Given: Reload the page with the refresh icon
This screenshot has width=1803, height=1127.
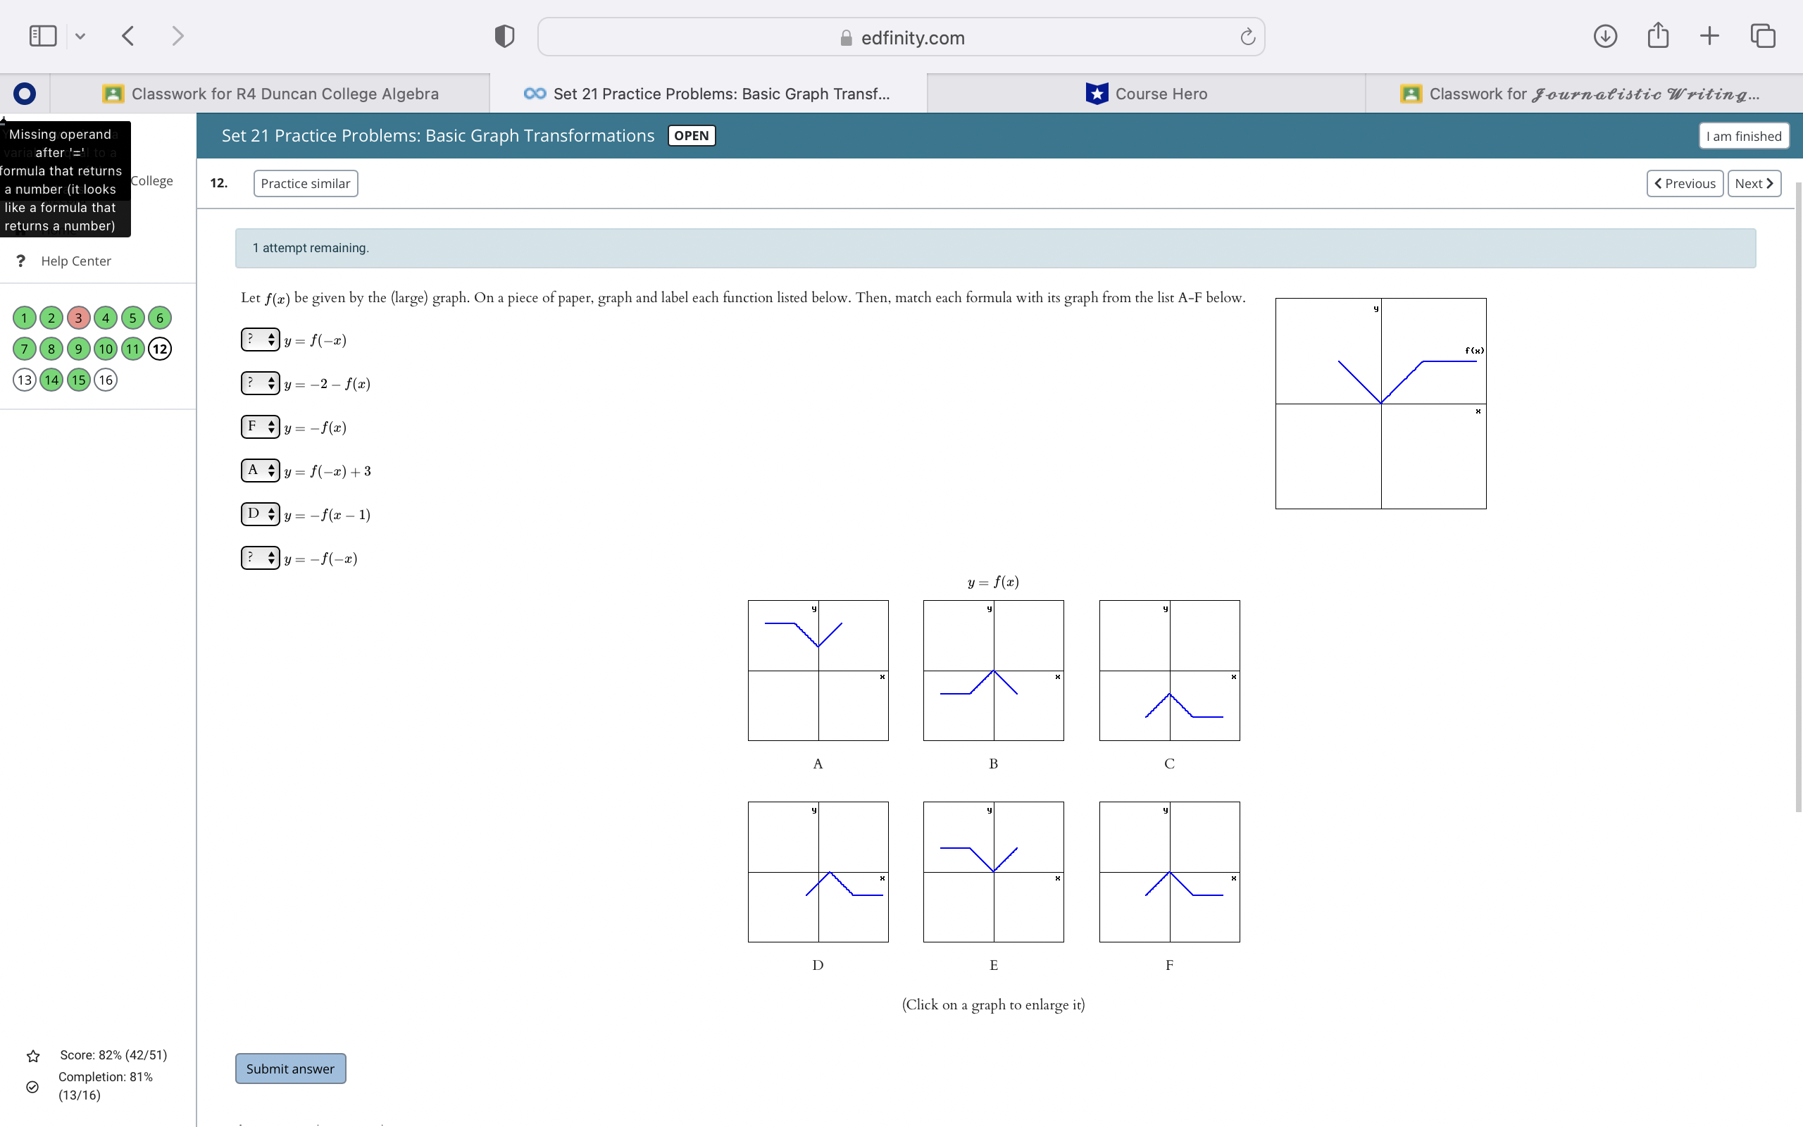Looking at the screenshot, I should click(x=1247, y=37).
